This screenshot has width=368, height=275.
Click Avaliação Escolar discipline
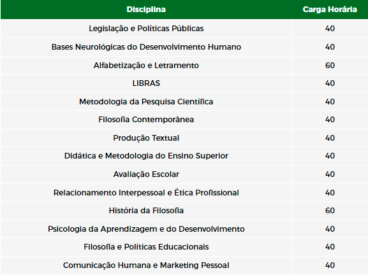coord(146,174)
